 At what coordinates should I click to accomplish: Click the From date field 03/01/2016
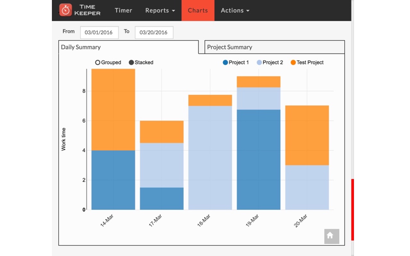coord(99,32)
